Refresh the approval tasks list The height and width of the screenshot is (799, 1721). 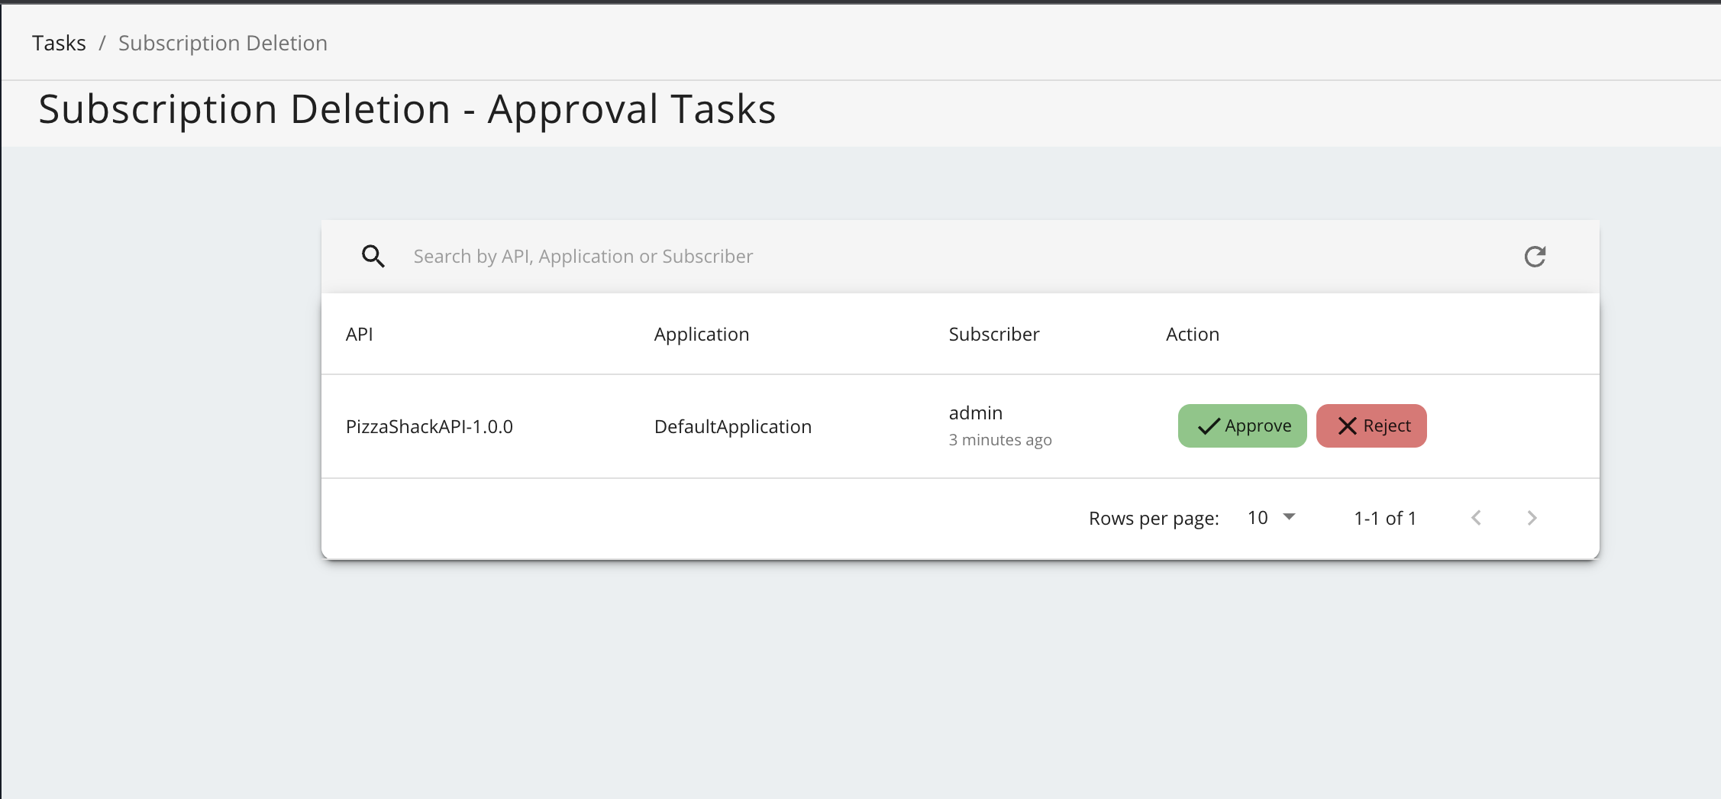tap(1535, 257)
